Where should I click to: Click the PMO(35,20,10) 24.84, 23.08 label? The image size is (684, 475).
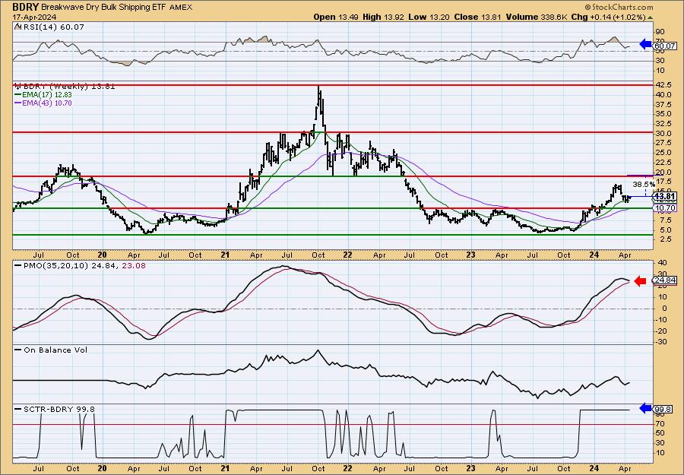point(84,266)
